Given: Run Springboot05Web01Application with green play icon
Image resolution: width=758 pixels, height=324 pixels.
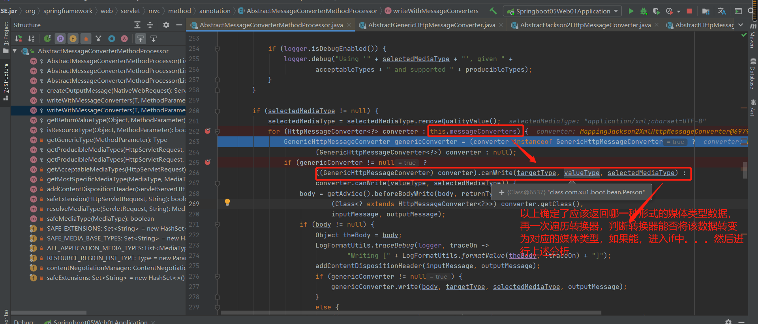Looking at the screenshot, I should coord(631,11).
